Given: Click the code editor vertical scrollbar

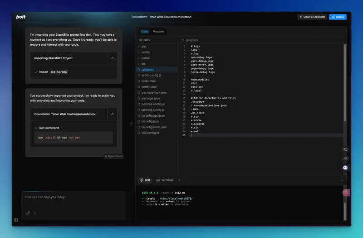Looking at the screenshot, I should tap(345, 81).
